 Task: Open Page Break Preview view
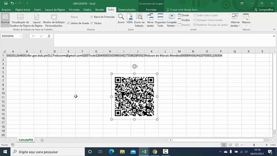click(x=20, y=20)
